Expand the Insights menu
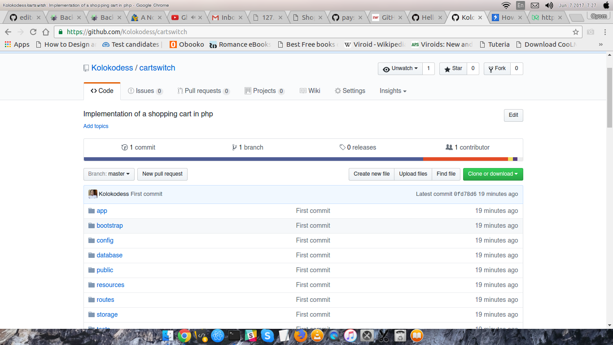This screenshot has width=613, height=345. (x=393, y=91)
